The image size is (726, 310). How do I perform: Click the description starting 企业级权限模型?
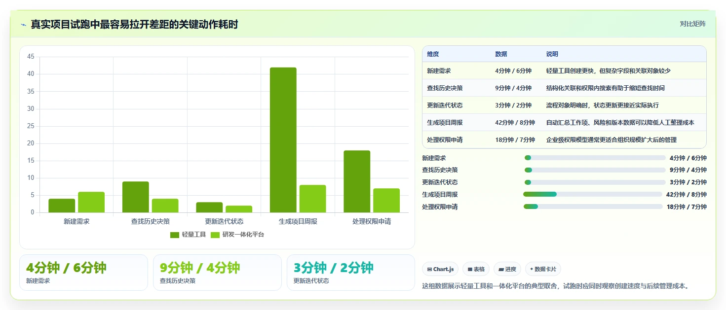click(x=611, y=140)
